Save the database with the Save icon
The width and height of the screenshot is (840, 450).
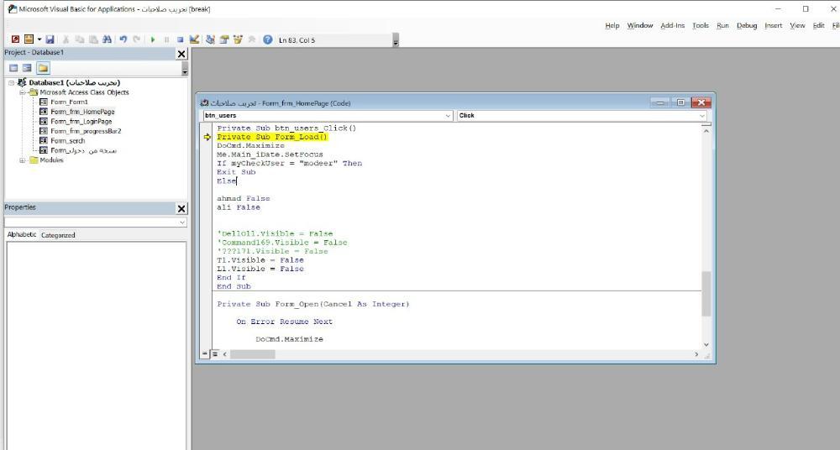(x=50, y=39)
